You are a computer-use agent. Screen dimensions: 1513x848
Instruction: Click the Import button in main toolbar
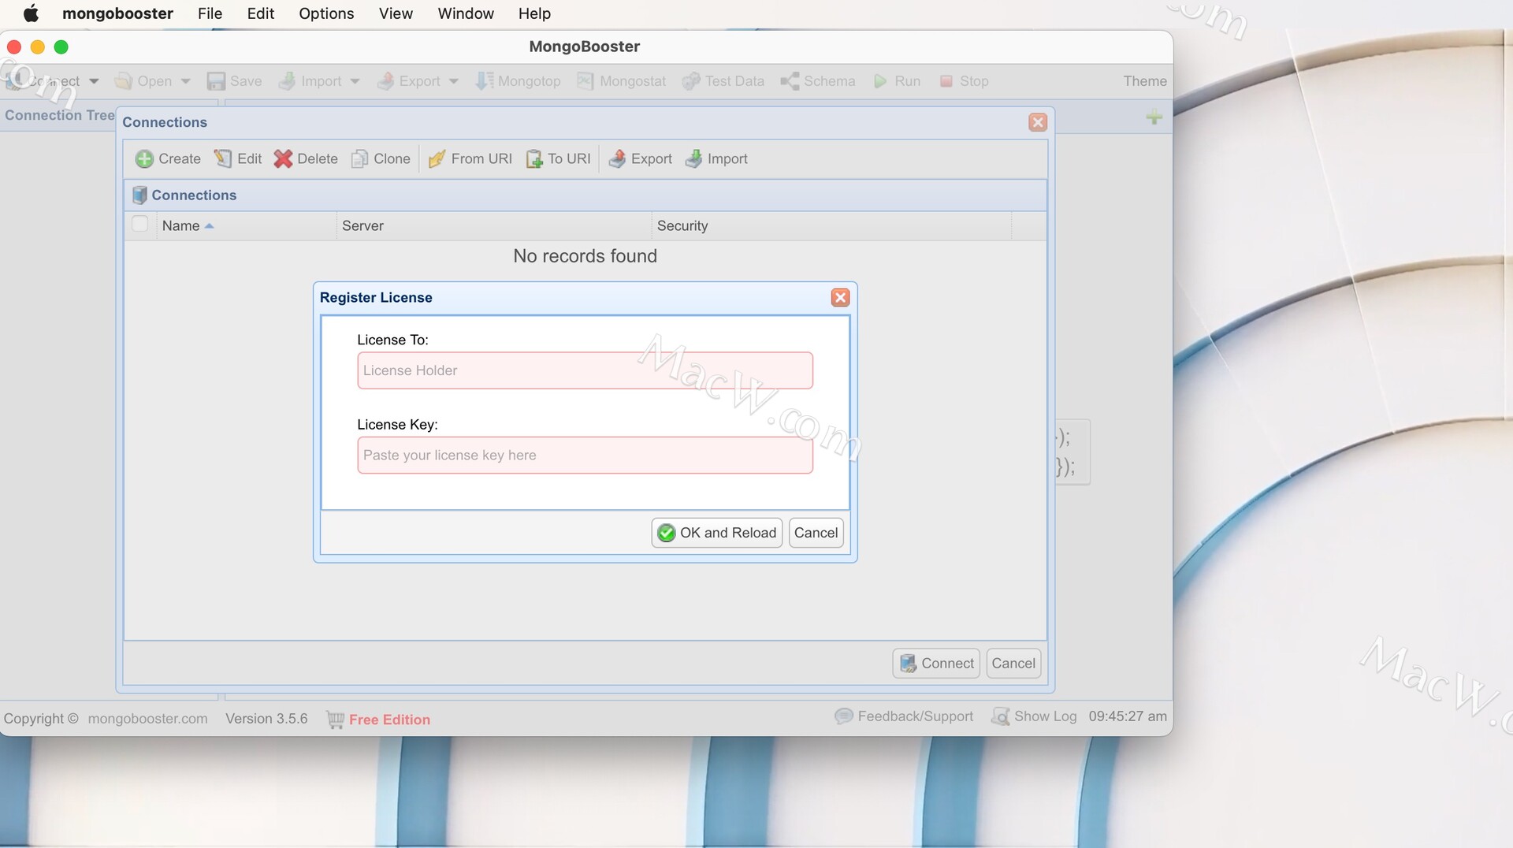310,81
